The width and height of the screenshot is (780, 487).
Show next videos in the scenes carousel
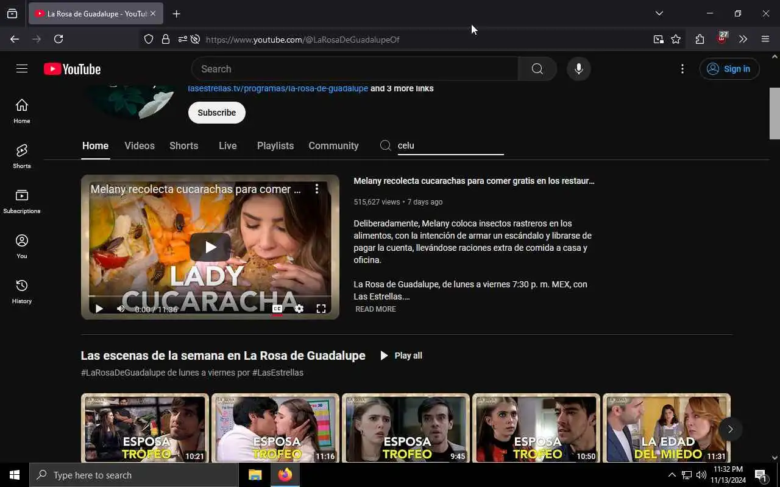730,429
